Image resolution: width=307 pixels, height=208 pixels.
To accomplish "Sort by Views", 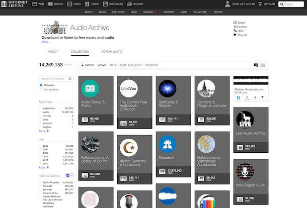I will (102, 65).
